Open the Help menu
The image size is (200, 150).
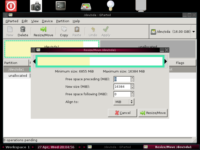tap(76, 21)
